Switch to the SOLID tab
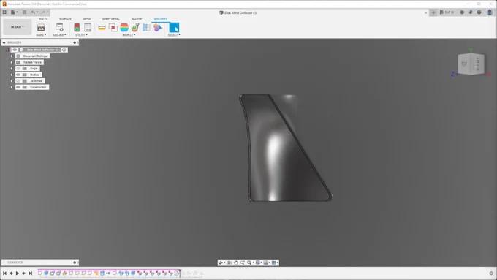Screen dimensions: 497x280 click(x=43, y=19)
